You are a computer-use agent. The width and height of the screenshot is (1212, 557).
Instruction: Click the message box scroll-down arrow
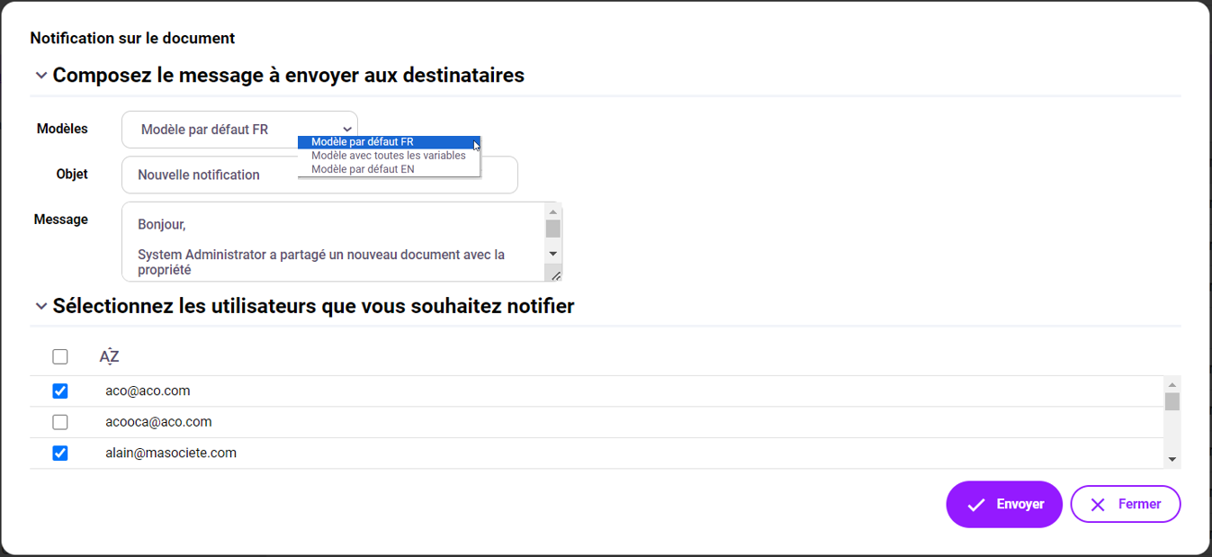click(553, 255)
